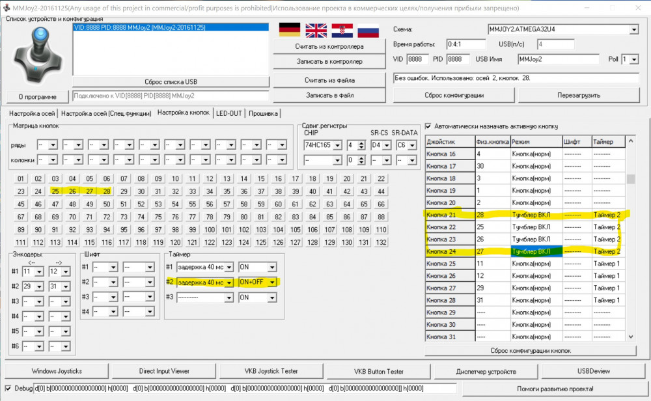Open the Прошивка tab
Image resolution: width=651 pixels, height=401 pixels.
(x=262, y=113)
